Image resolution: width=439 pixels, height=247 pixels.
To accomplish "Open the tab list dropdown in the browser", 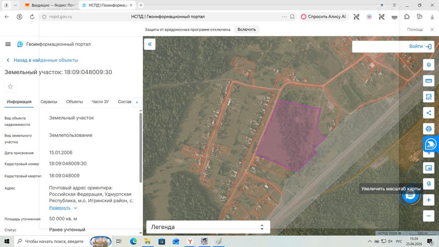I will 15,5.
